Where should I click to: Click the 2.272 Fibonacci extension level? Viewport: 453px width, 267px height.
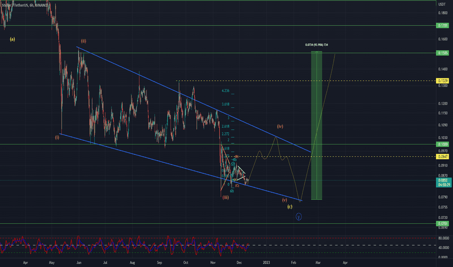(x=226, y=134)
